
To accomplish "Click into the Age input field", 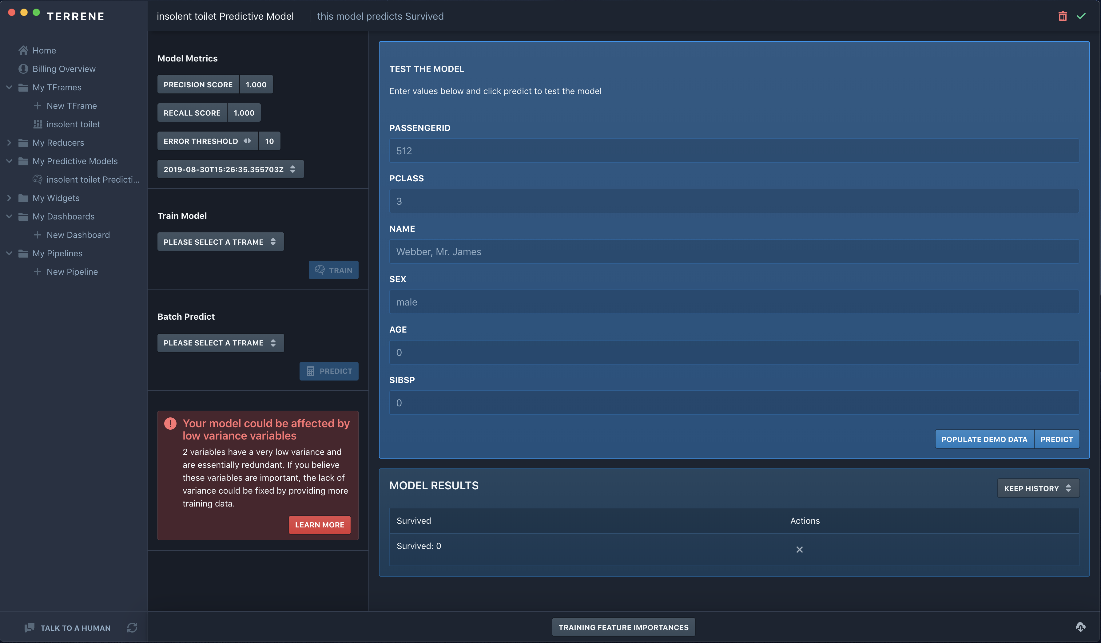I will click(733, 352).
